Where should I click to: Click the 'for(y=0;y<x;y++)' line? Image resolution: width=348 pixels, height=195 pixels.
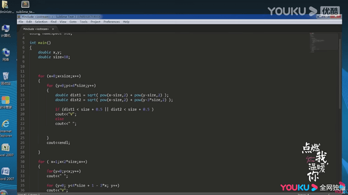pyautogui.click(x=64, y=171)
